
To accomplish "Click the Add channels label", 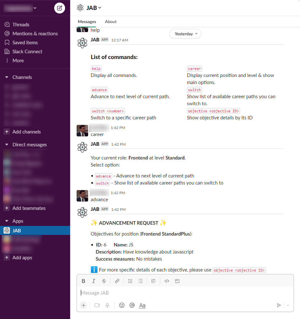I will click(27, 132).
